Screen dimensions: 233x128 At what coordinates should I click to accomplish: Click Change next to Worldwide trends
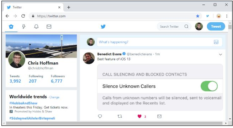point(54,97)
